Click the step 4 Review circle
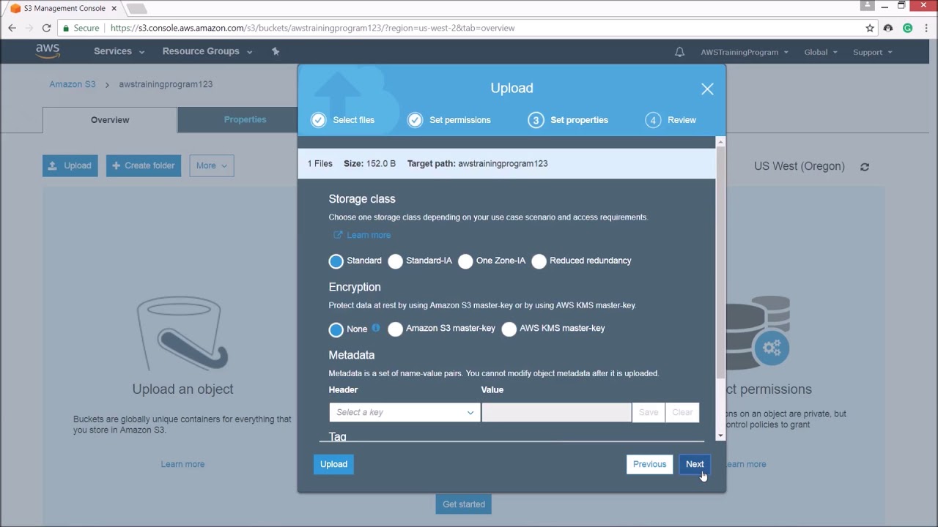This screenshot has width=938, height=527. click(653, 120)
